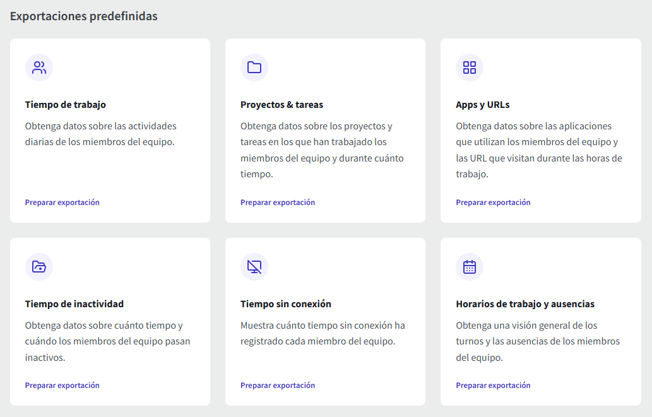Click the Exportaciones predefinidas section heading
652x417 pixels.
(x=84, y=16)
